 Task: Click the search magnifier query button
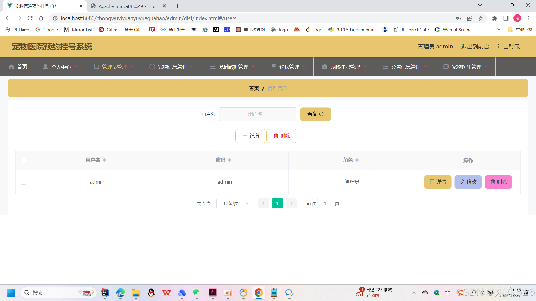click(315, 114)
